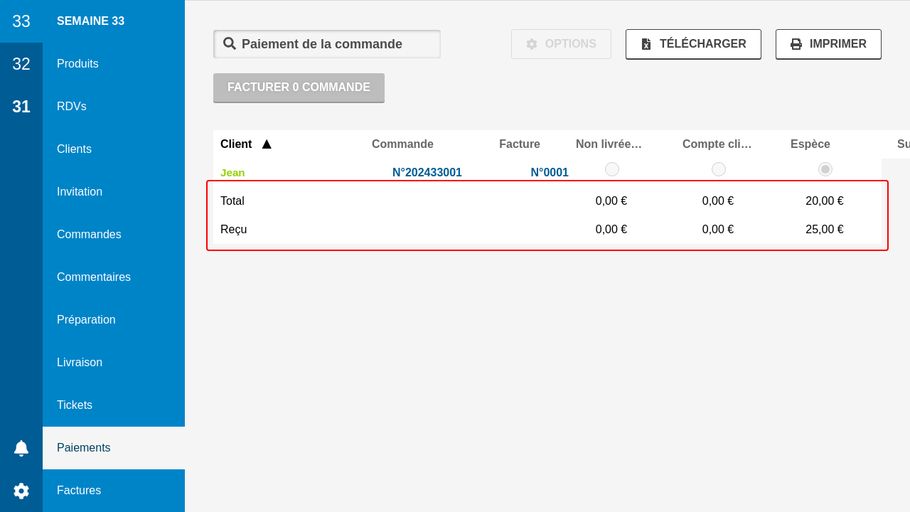Open settings via the gear icon

[x=21, y=491]
